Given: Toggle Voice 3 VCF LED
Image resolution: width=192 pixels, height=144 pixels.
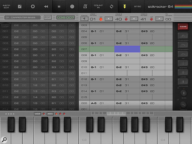Looking at the screenshot, I should click(x=151, y=19).
